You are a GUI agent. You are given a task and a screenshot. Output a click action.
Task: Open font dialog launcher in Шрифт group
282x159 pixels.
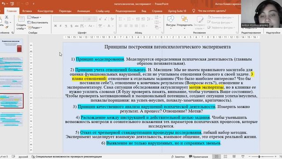115,33
